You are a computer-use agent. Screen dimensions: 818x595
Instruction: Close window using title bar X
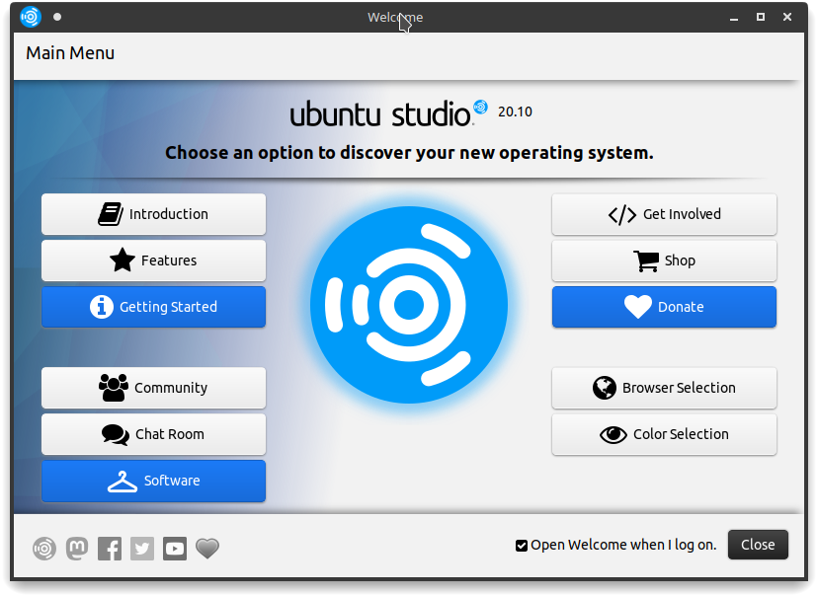[x=787, y=17]
